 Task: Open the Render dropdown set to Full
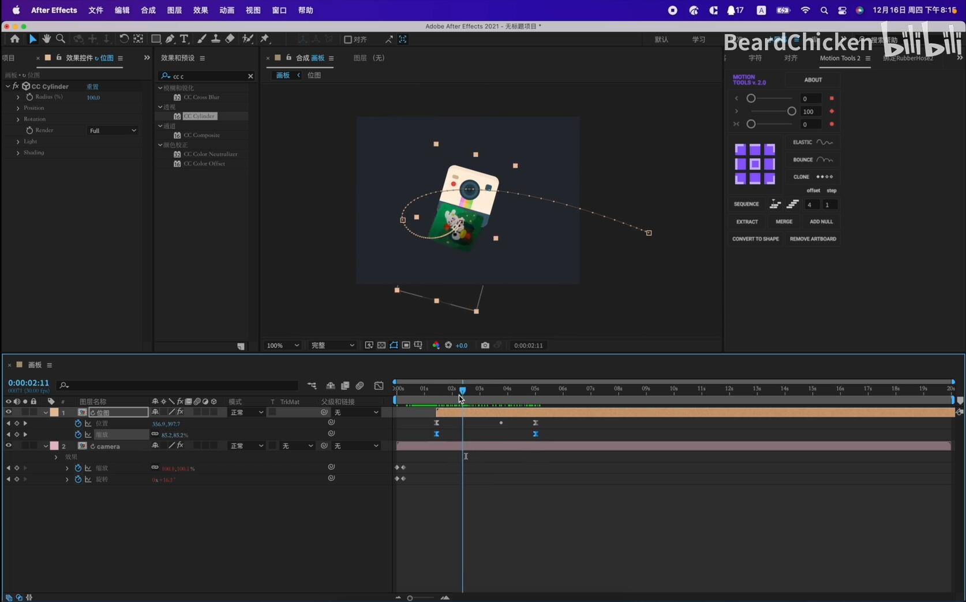tap(113, 130)
